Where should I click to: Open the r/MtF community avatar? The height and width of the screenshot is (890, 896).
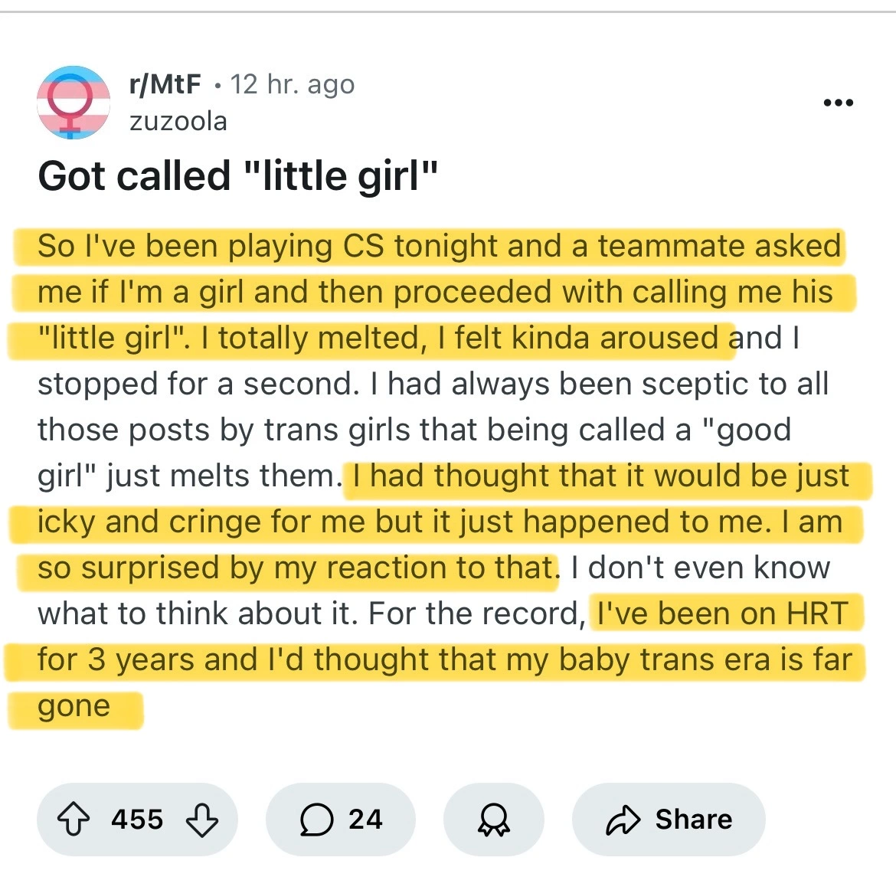pos(74,102)
